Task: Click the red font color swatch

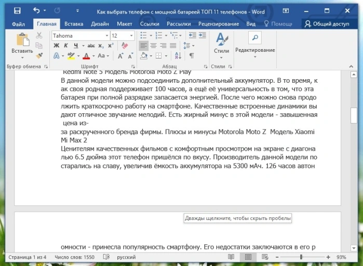Action: point(86,56)
